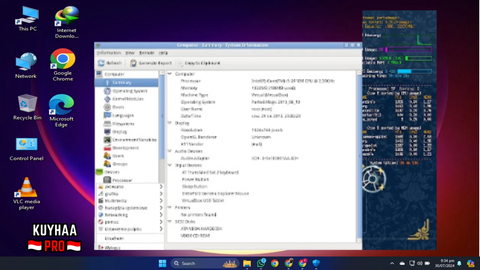
Task: Select Filesystems in the sidebar
Action: pyautogui.click(x=119, y=124)
